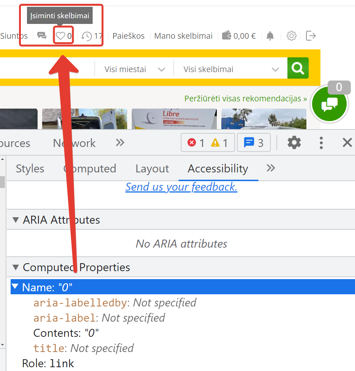This screenshot has height=371, width=355.
Task: Click the green magnifier search button
Action: [298, 68]
